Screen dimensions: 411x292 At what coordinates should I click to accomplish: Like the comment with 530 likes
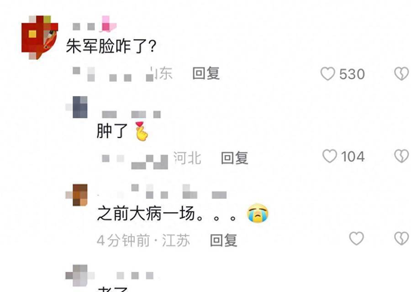pos(327,73)
